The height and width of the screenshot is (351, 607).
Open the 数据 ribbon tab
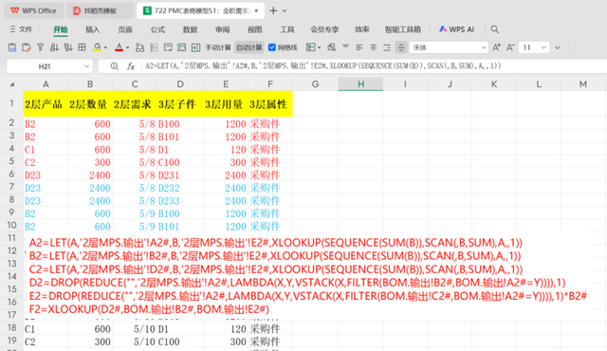[190, 29]
